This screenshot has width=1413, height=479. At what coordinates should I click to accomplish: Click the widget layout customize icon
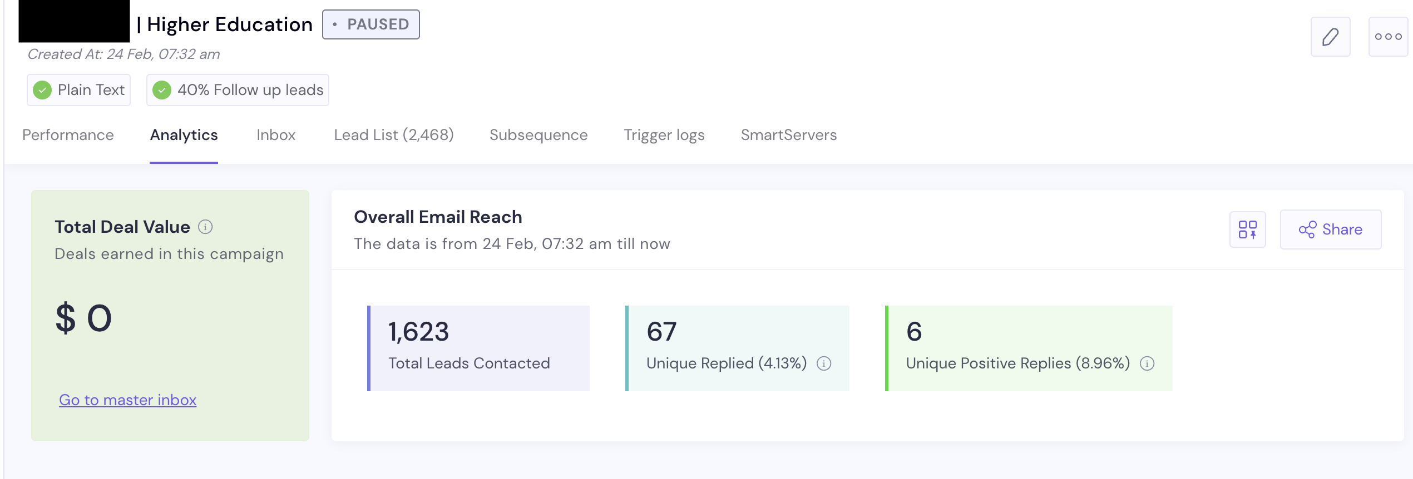click(1247, 229)
